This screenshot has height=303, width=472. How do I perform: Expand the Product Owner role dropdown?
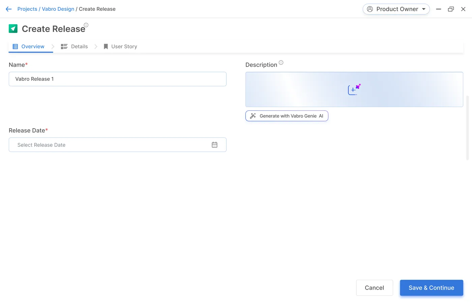(423, 9)
